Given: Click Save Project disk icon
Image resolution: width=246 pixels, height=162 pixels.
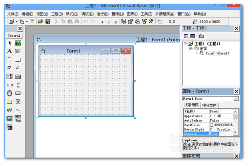Looking at the screenshot, I should coord(48,21).
